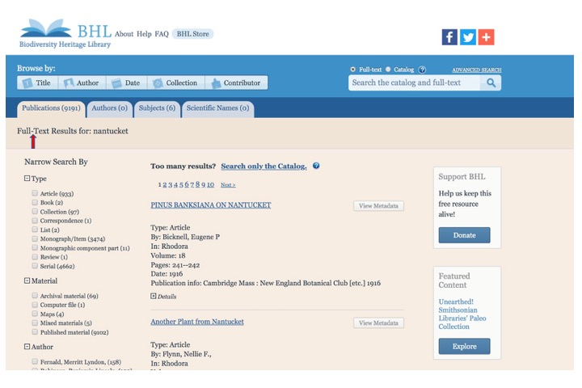Check the Maps (4) filter
582x388 pixels.
pyautogui.click(x=35, y=314)
